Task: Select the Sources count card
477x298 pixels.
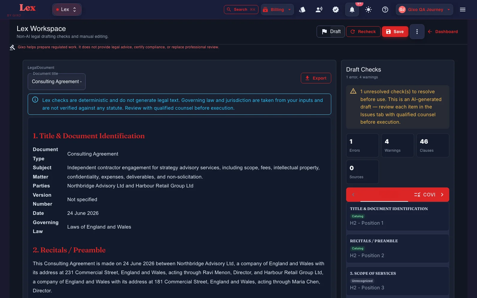Action: 363,172
